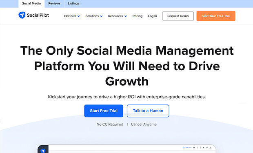Click the user profile icon in dashboard preview

210,148
